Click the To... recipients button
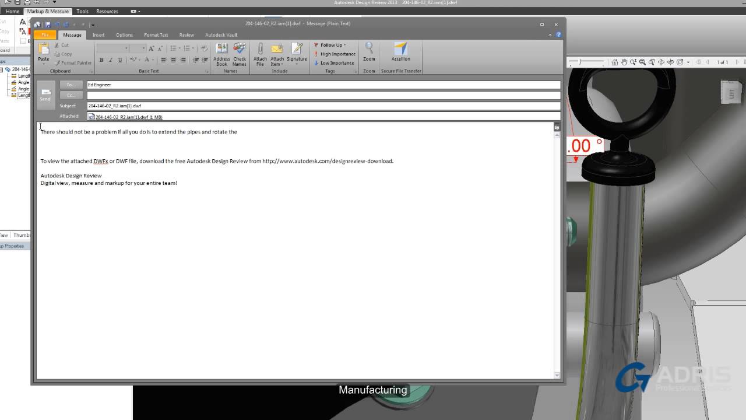Screen dimensions: 746x420 pos(71,85)
